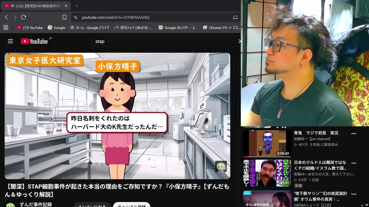Viewport: 369px width, 207px height.
Task: Go back with the browser back arrow
Action: (6, 17)
